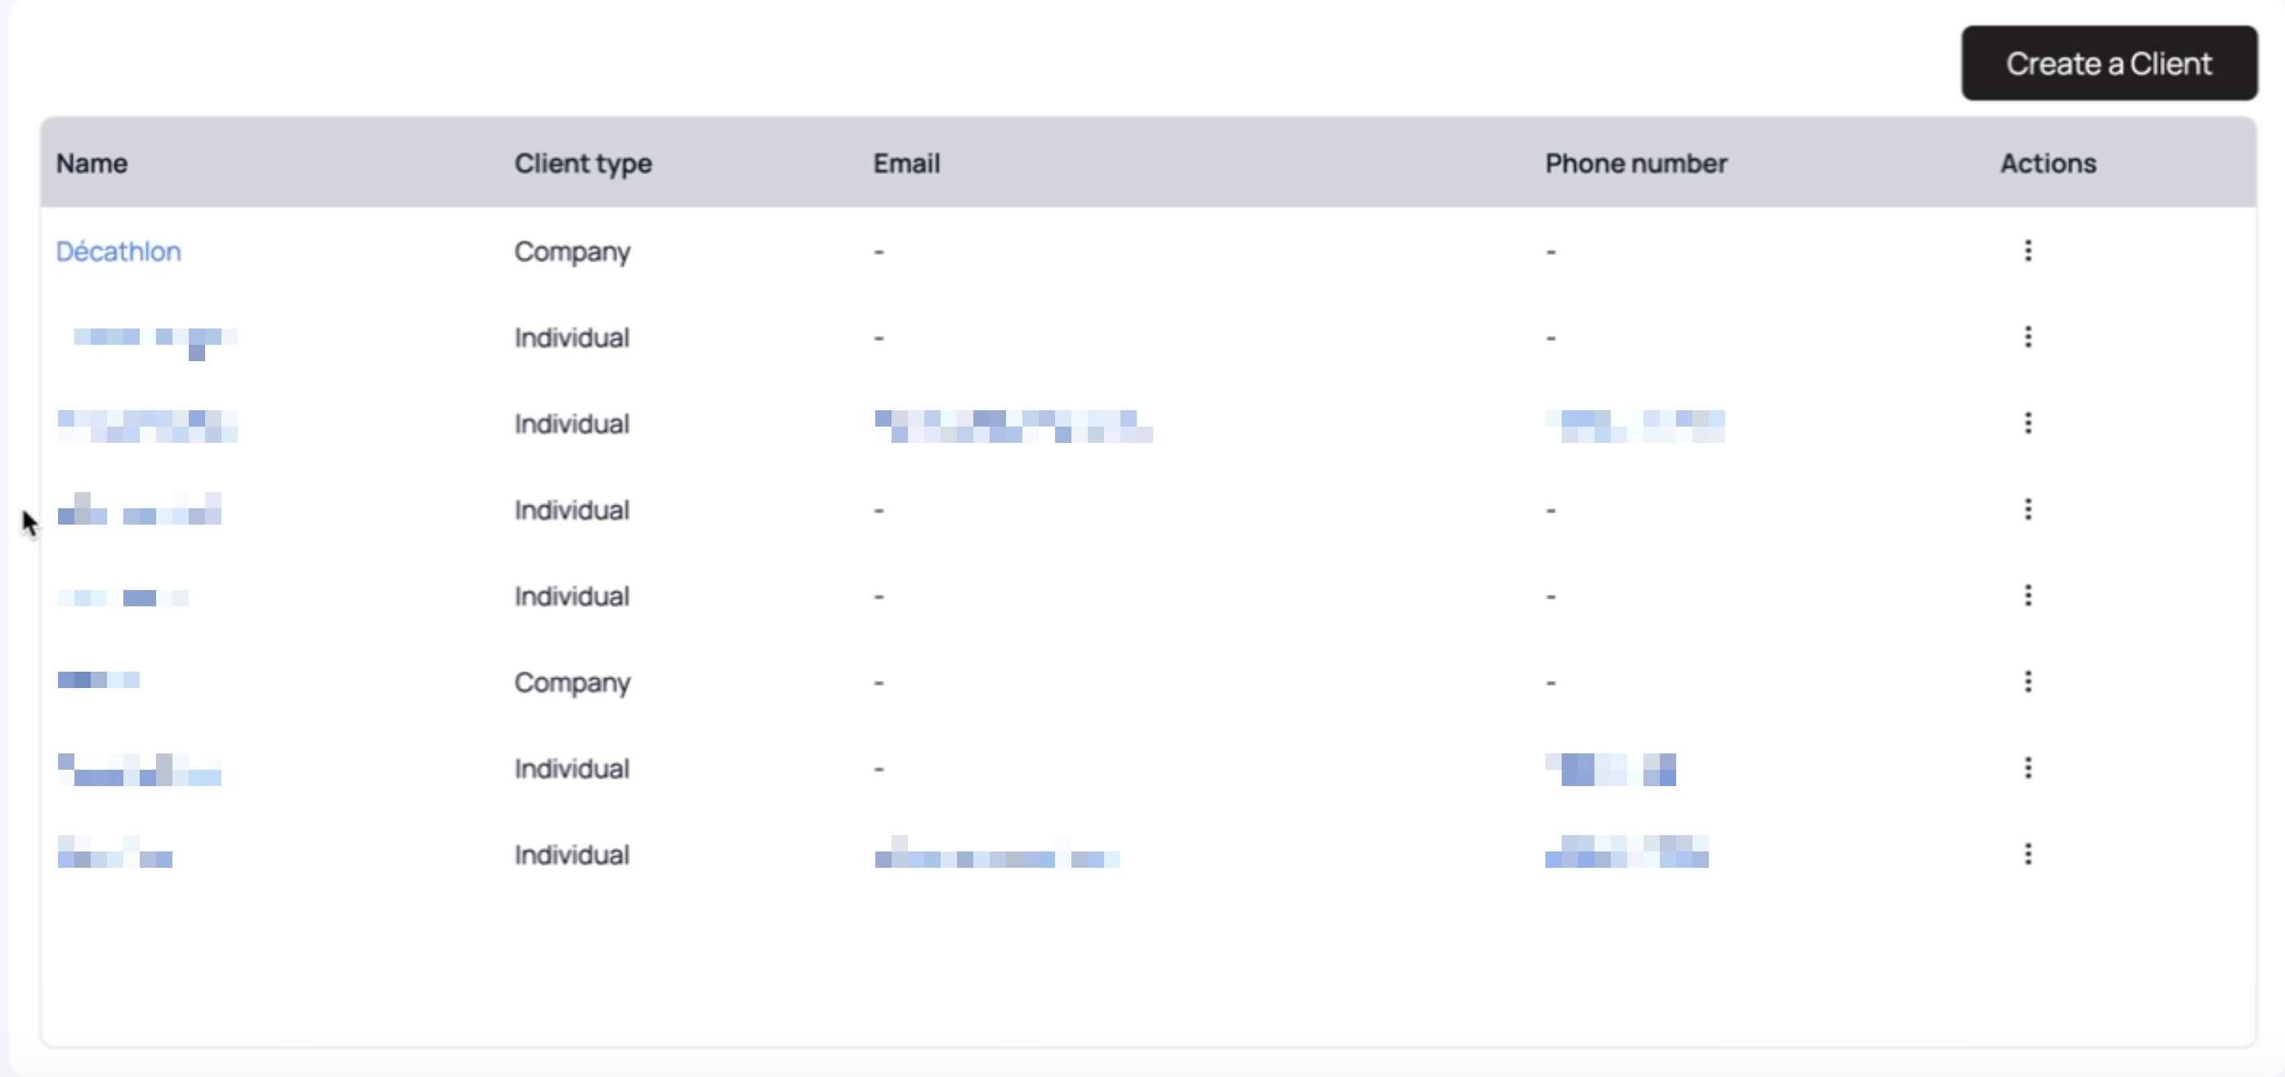
Task: Open the actions menu in last row
Action: [x=2028, y=853]
